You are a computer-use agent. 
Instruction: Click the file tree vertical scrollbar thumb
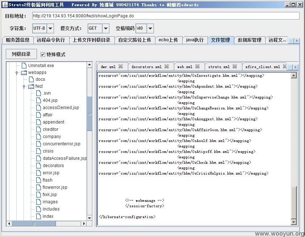(89, 114)
